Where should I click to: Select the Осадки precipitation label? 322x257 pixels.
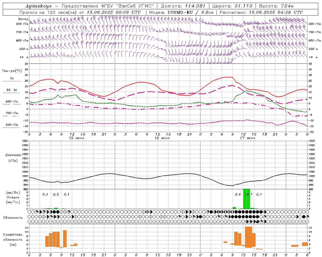[13, 197]
